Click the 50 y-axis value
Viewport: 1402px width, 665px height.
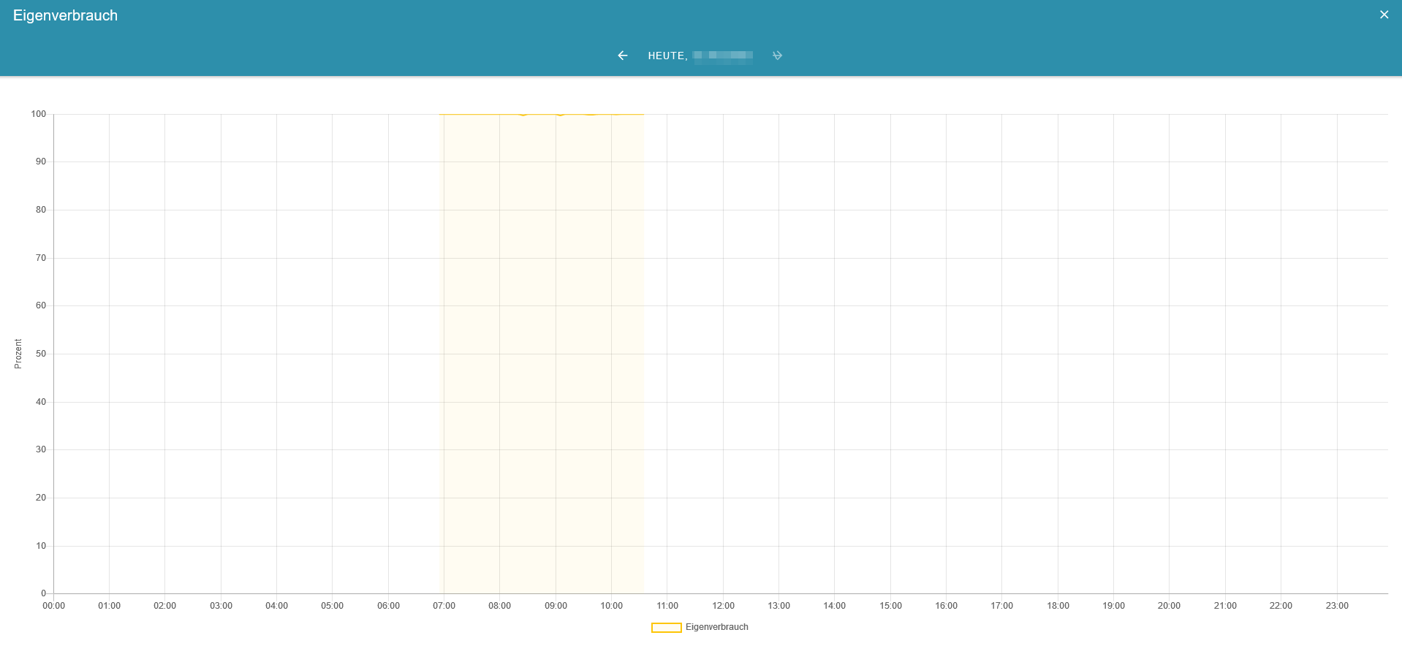[41, 354]
